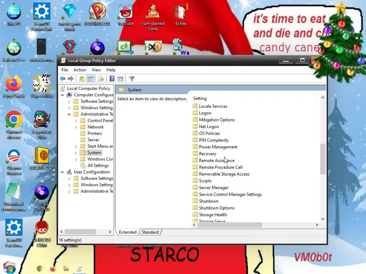366x274 pixels.
Task: Collapse Computer Configuration tree node
Action: click(62, 95)
